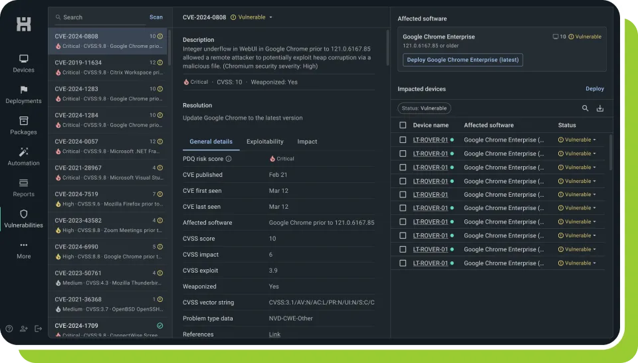638x363 pixels.
Task: Click the medium severity icon on CVE-2023-50761
Action: (58, 283)
